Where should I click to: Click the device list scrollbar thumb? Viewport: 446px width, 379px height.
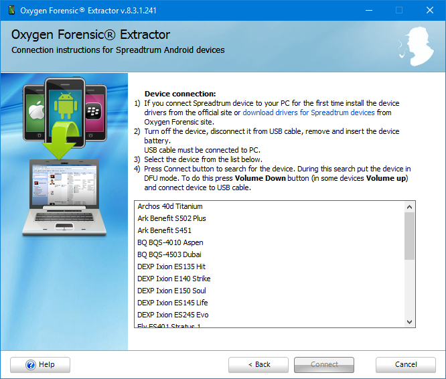[410, 236]
